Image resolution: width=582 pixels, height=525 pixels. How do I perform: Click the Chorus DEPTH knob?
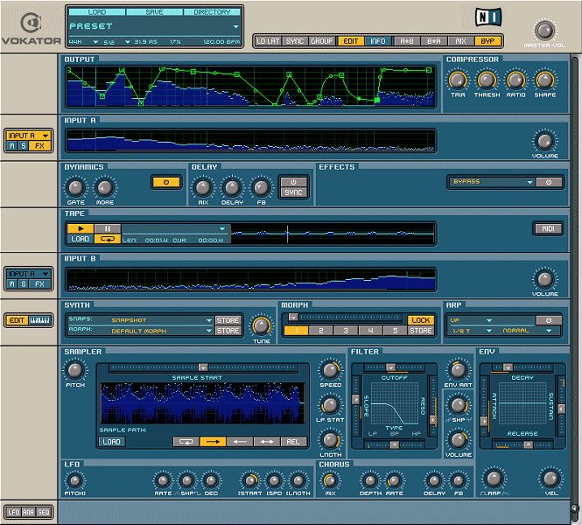(x=370, y=480)
